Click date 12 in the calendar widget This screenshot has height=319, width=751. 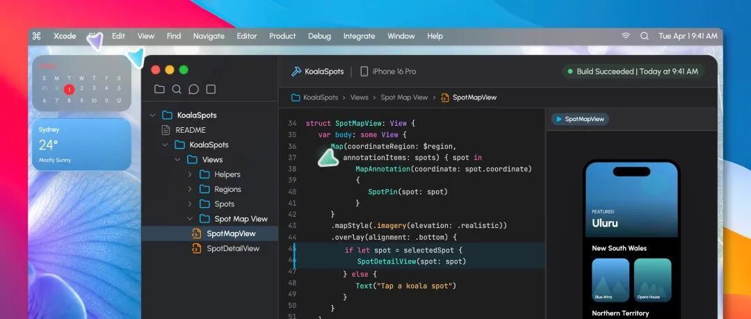(119, 101)
